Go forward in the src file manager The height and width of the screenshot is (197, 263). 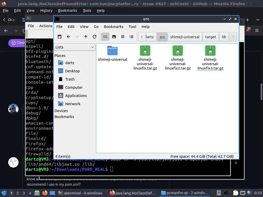[77, 37]
